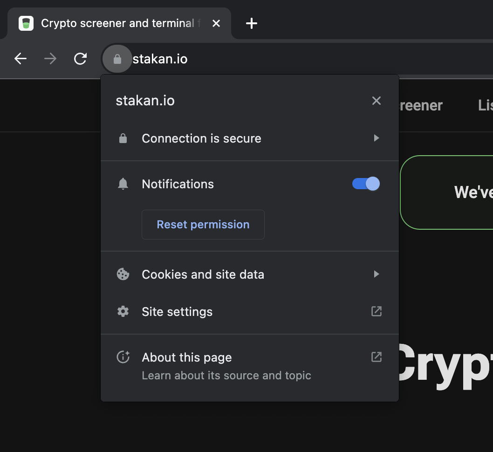Click the Site settings gear icon

123,311
